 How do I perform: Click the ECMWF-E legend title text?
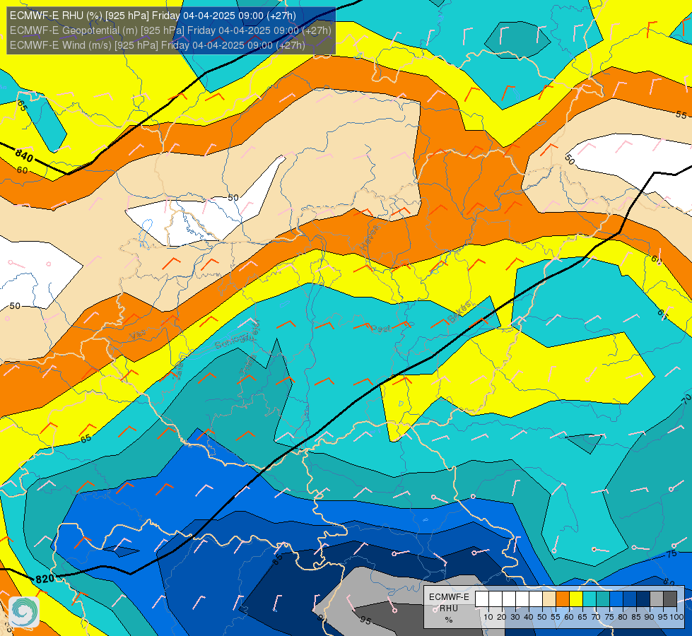449,596
